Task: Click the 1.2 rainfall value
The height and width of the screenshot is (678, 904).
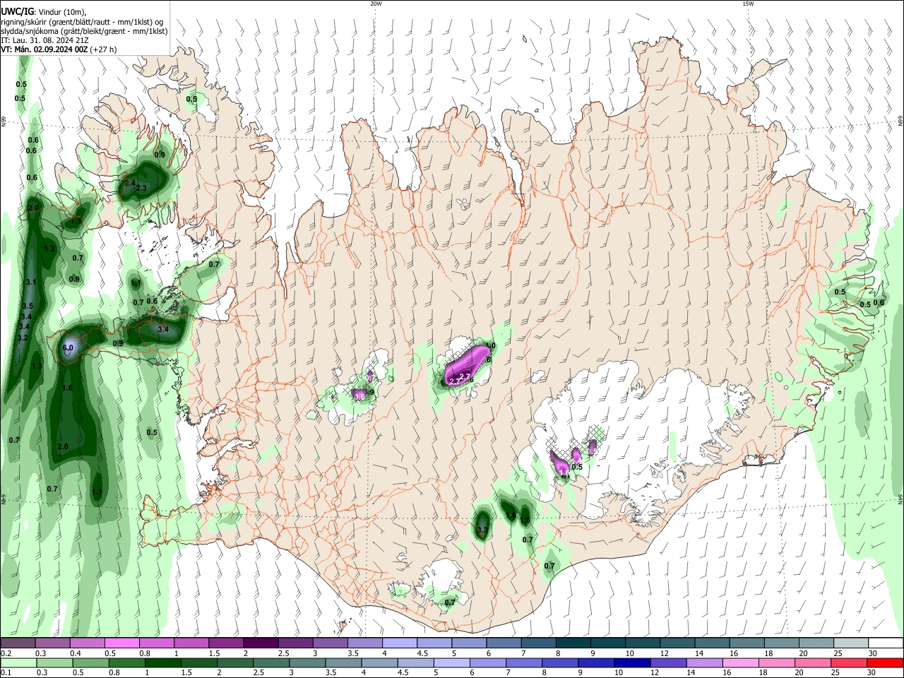Action: click(49, 249)
